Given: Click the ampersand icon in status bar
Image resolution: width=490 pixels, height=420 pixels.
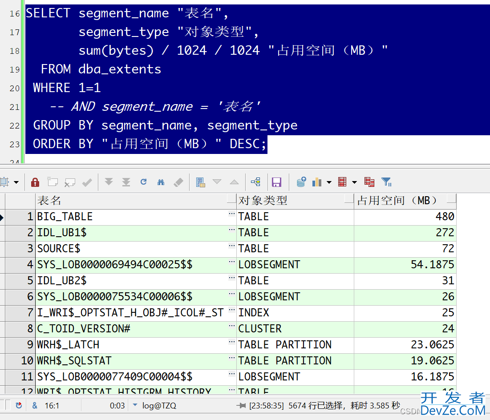Looking at the screenshot, I should tap(35, 406).
